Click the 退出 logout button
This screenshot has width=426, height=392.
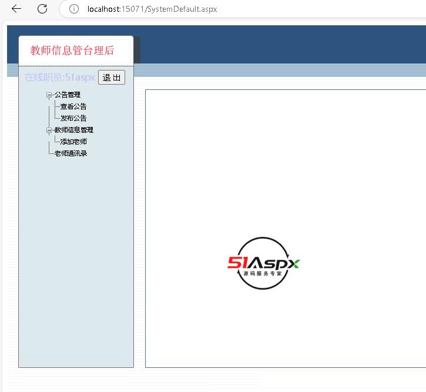(x=112, y=78)
